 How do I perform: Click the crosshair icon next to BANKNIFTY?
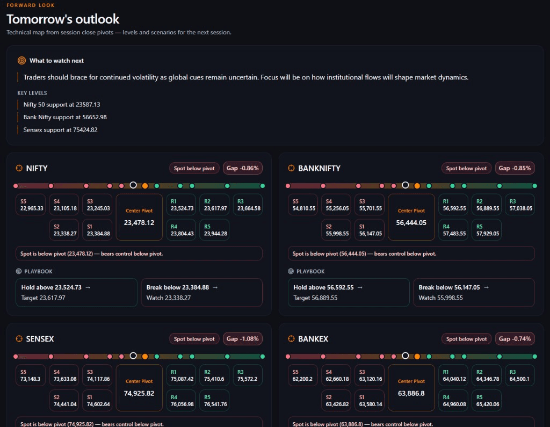coord(291,168)
